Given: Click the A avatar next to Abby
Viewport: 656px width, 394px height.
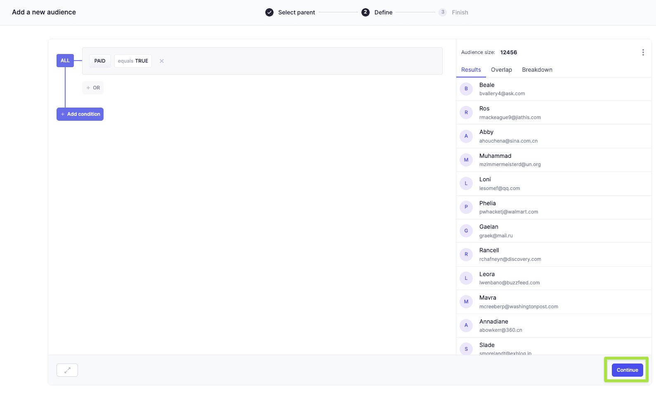Looking at the screenshot, I should 466,136.
